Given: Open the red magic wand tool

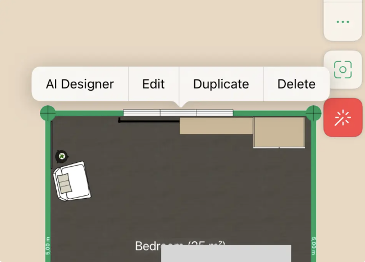Looking at the screenshot, I should (x=343, y=118).
